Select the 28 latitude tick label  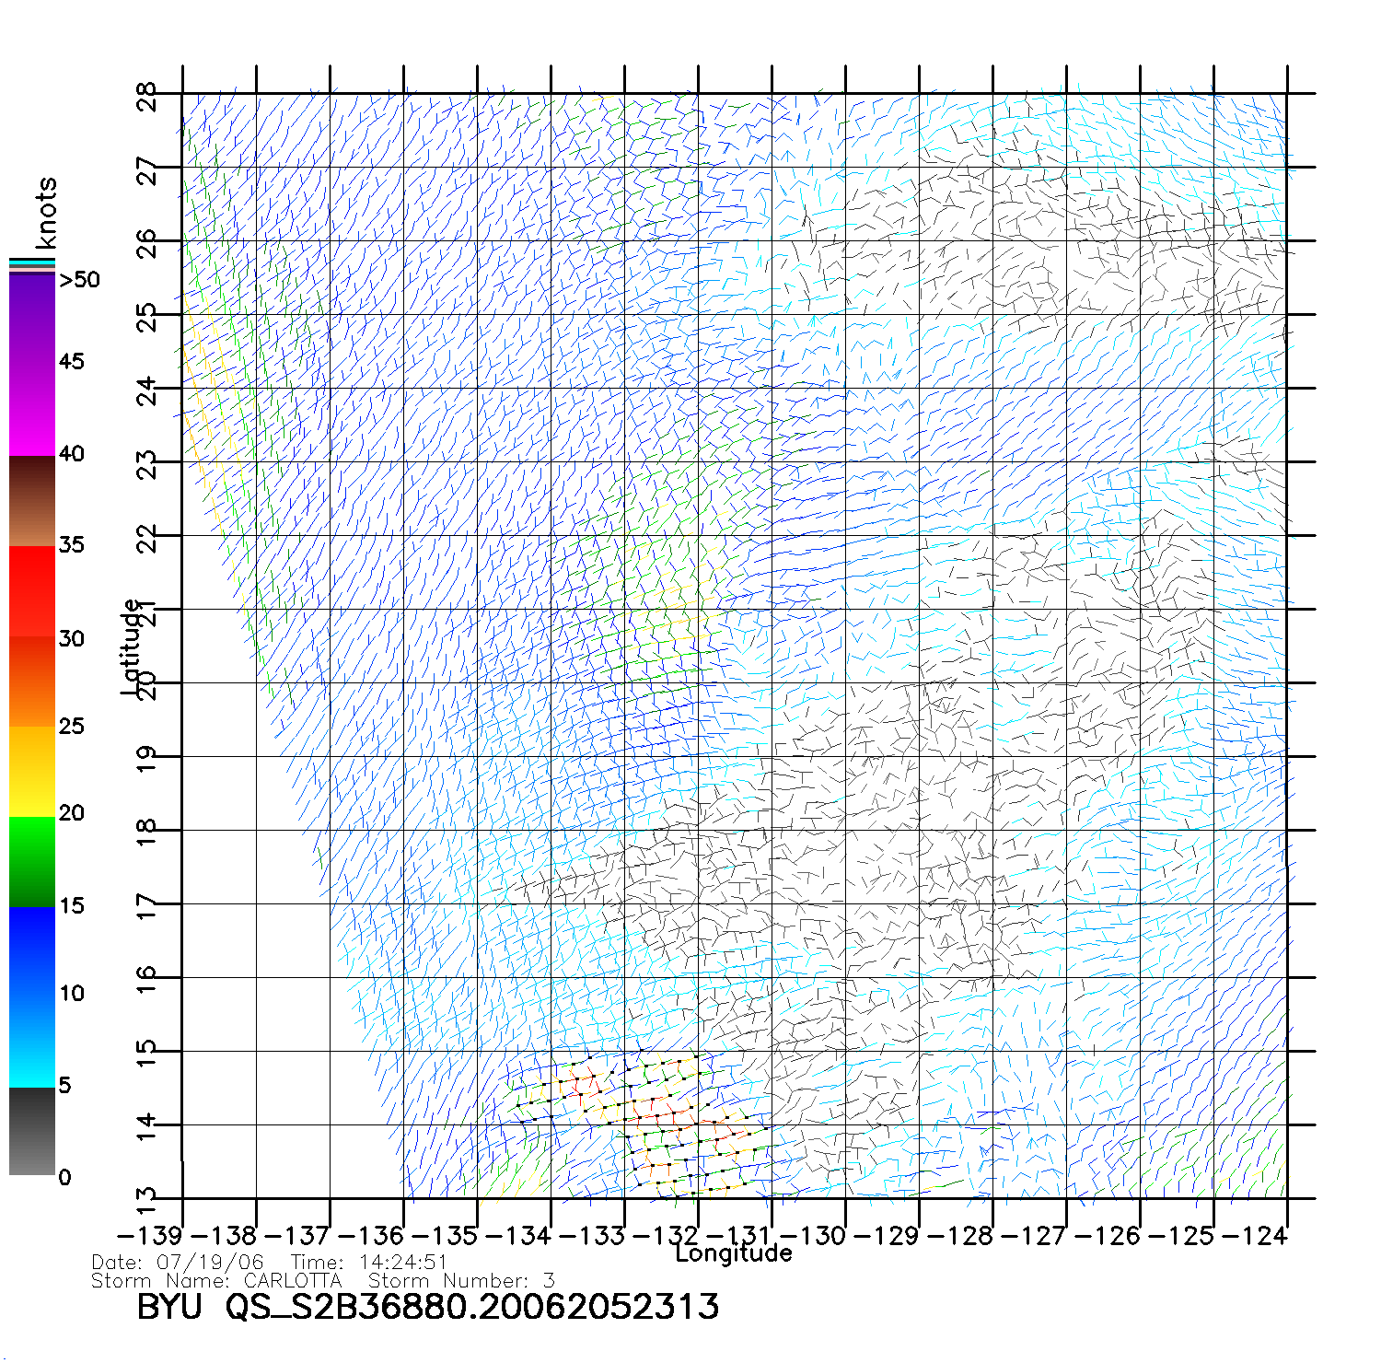pyautogui.click(x=146, y=96)
